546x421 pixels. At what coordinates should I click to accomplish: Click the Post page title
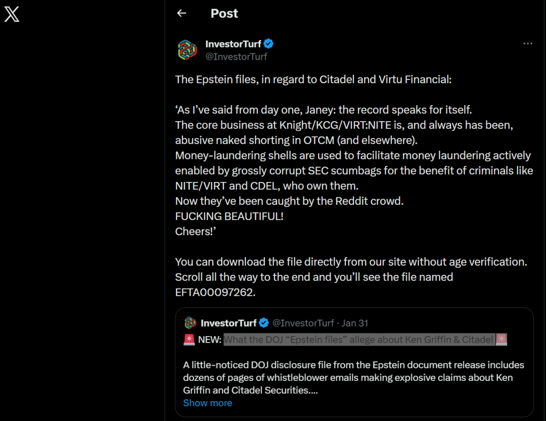point(224,13)
